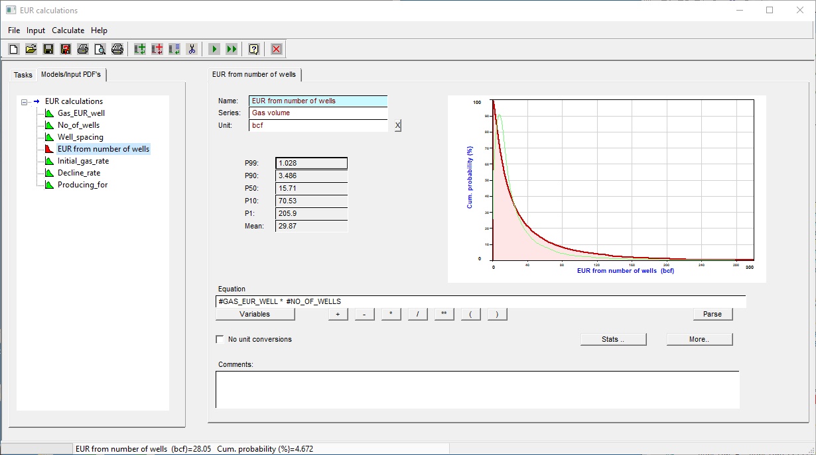The height and width of the screenshot is (455, 816).
Task: Select Decline_rate tree item
Action: point(79,173)
